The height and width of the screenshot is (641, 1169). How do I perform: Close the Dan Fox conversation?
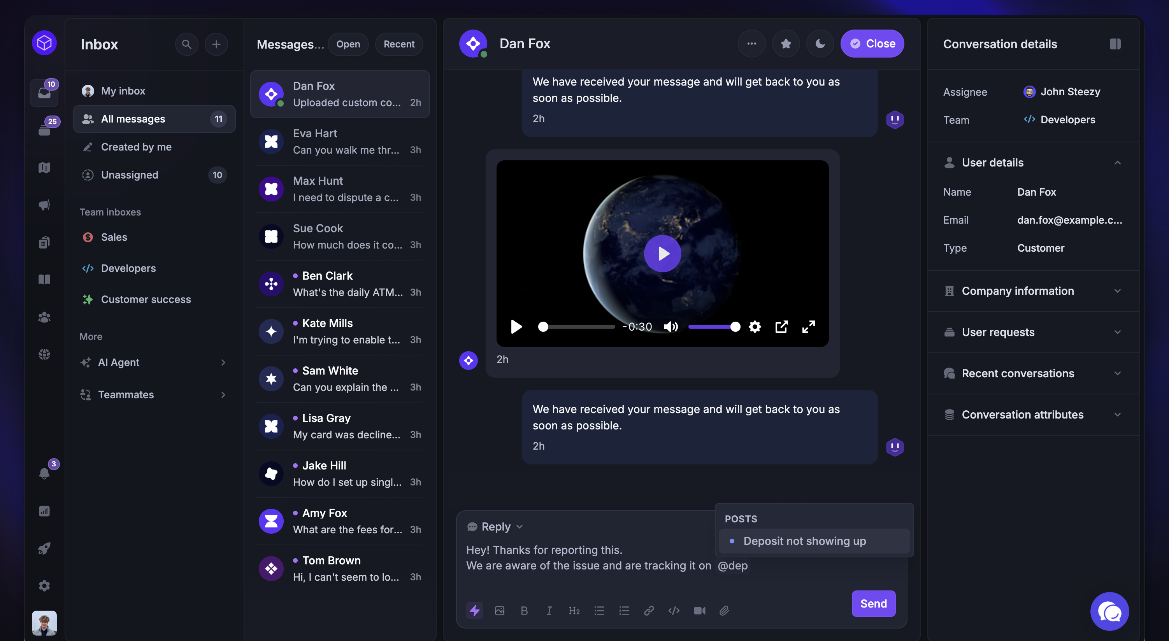tap(872, 44)
